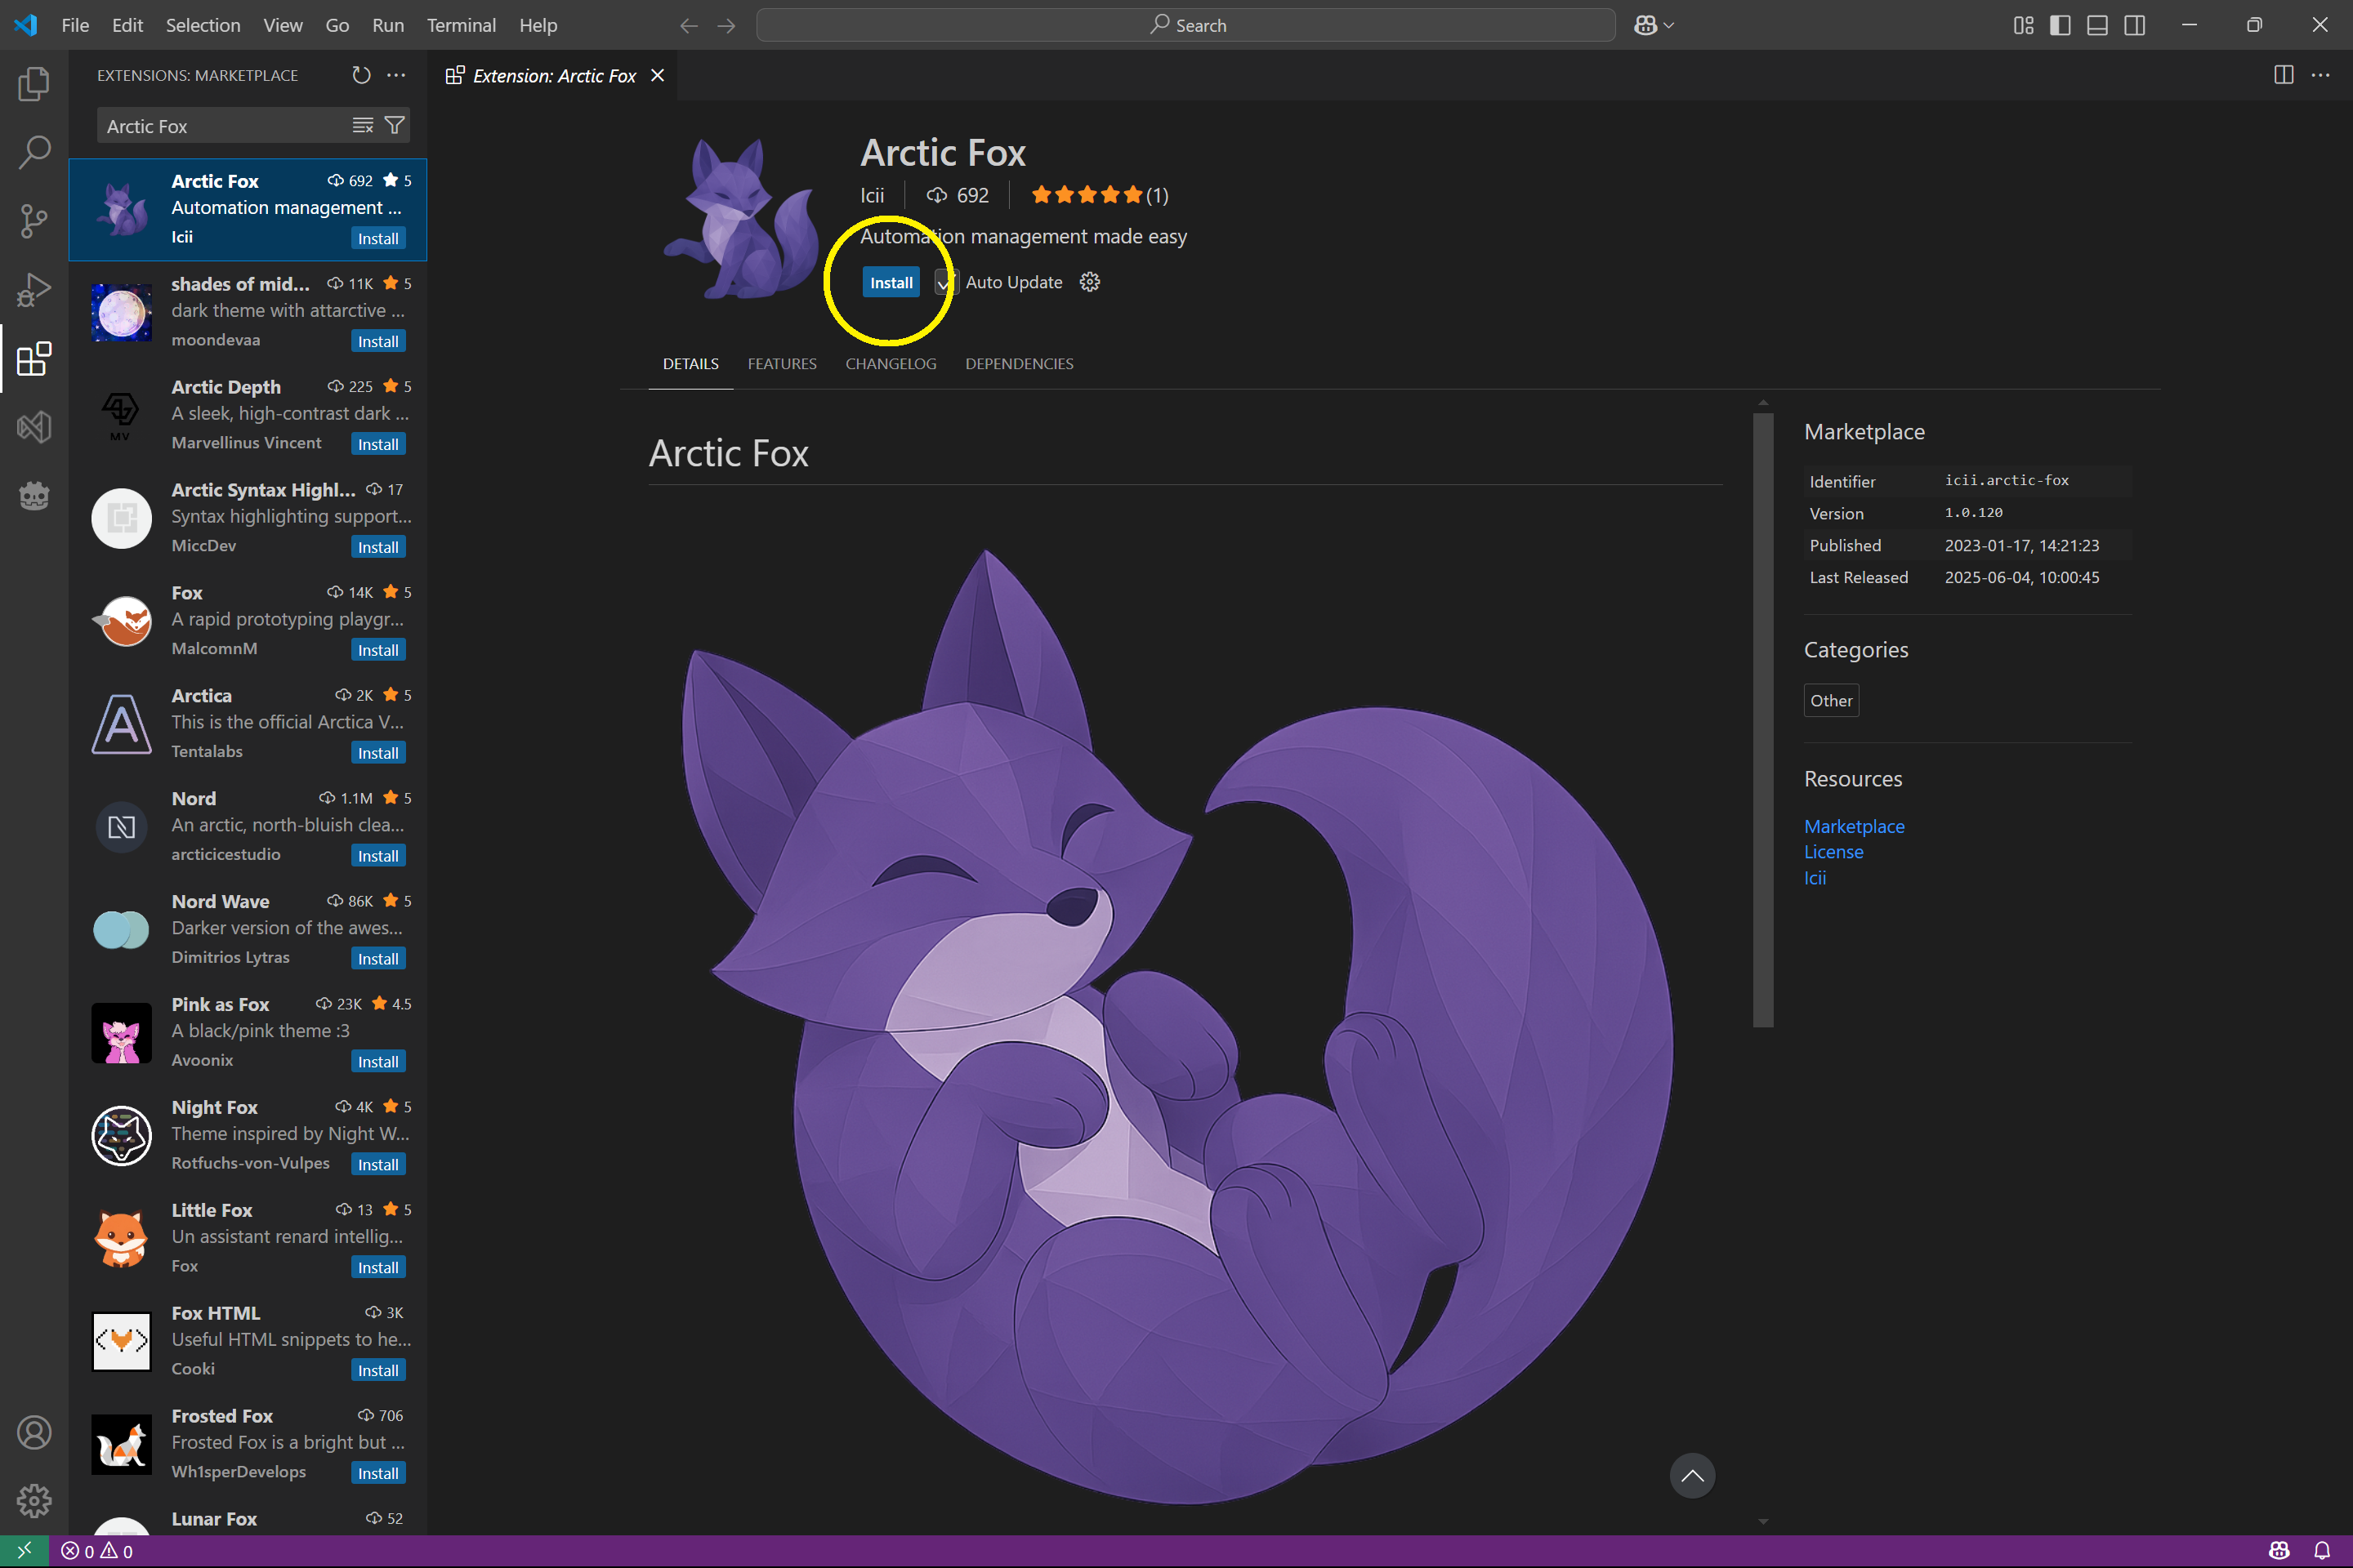This screenshot has height=1568, width=2353.
Task: Switch to the DEPENDENCIES tab
Action: pyautogui.click(x=1019, y=363)
